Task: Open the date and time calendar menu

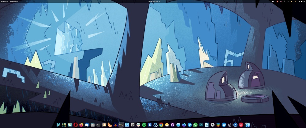Action: point(153,1)
